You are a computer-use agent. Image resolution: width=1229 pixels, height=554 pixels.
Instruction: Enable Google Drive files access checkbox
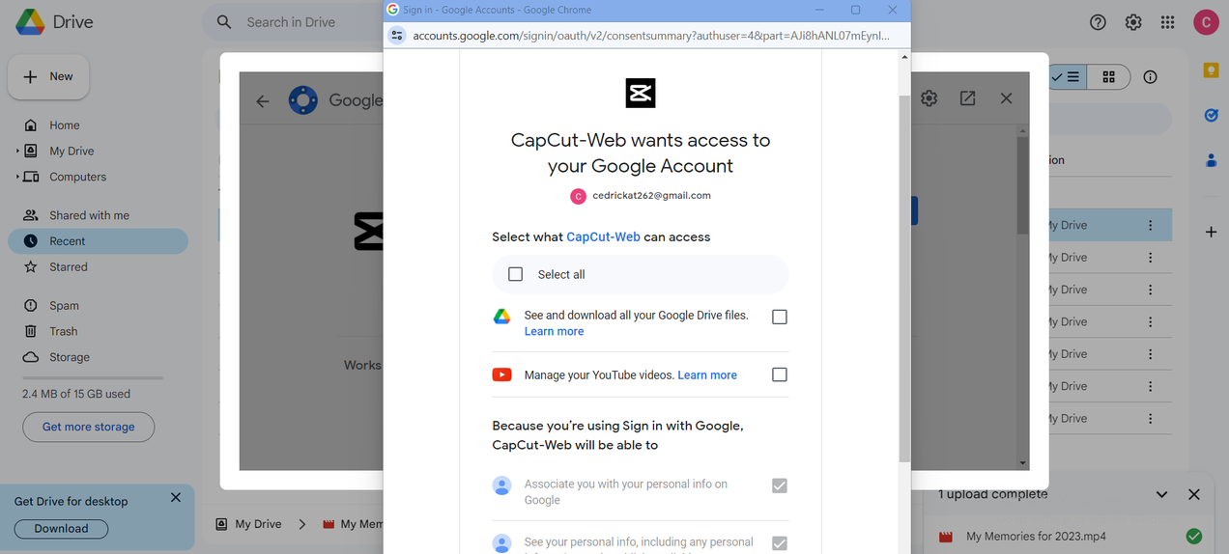(x=780, y=317)
